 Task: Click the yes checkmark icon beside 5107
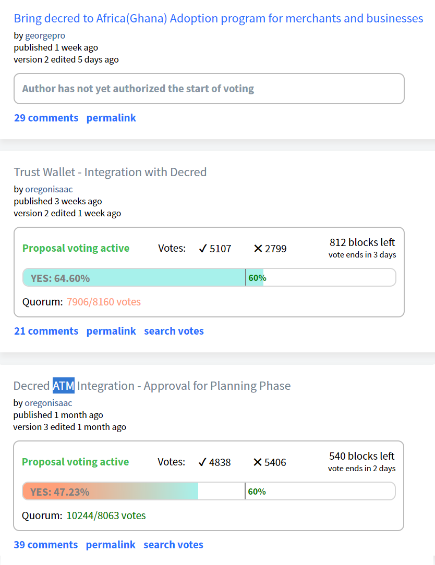[203, 249]
